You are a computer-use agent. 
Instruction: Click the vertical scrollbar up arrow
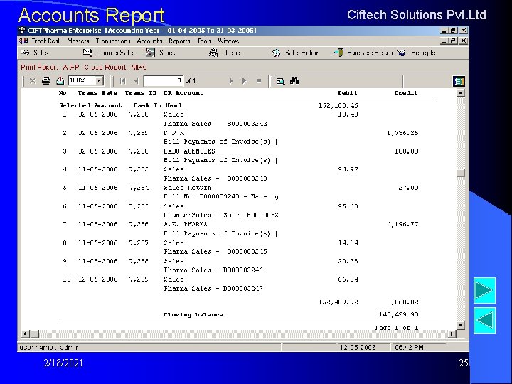pos(460,92)
